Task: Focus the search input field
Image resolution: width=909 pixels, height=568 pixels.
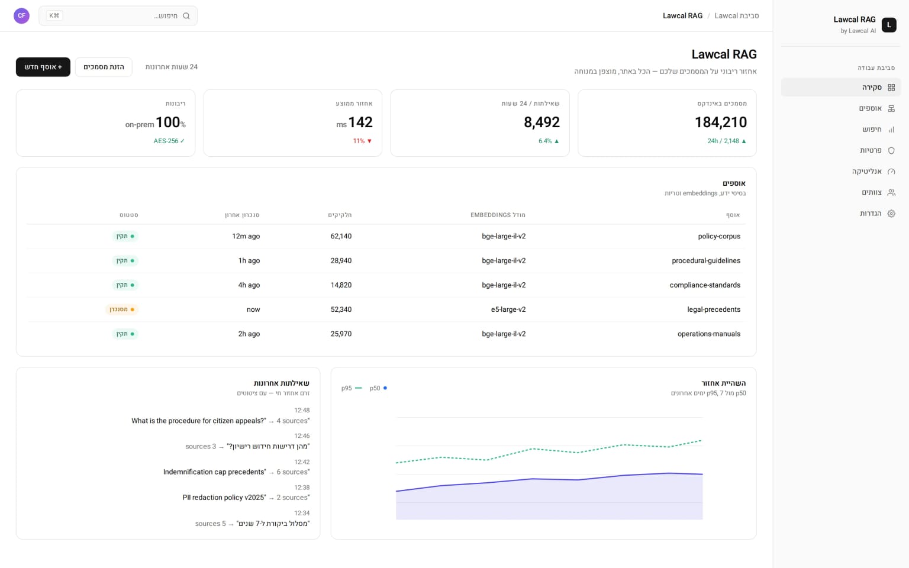Action: 118,16
